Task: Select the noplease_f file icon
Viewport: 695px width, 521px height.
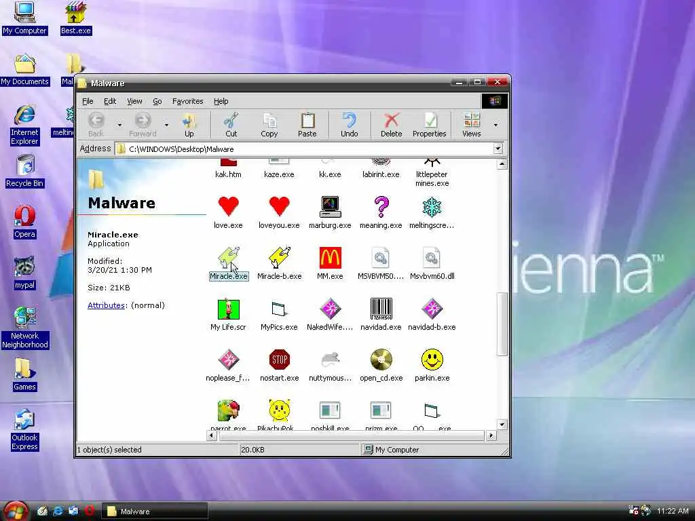Action: (x=228, y=360)
